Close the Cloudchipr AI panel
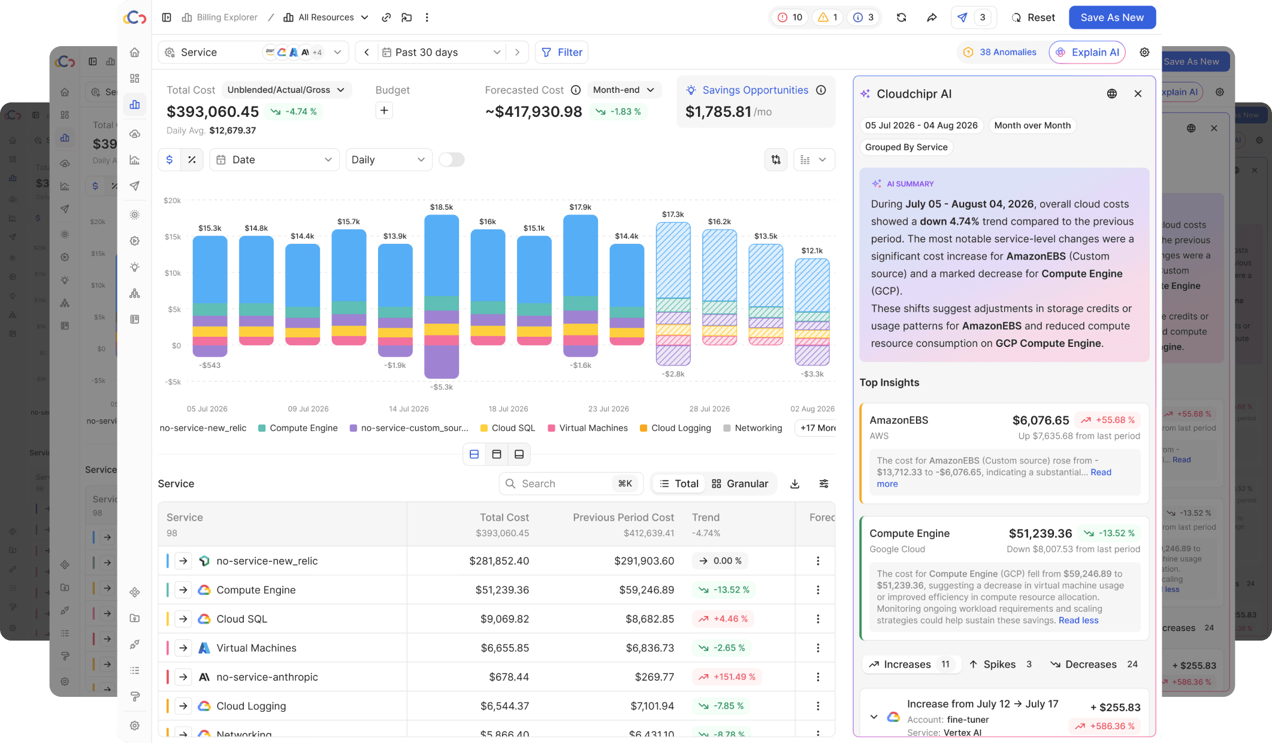1272x743 pixels. [x=1138, y=93]
